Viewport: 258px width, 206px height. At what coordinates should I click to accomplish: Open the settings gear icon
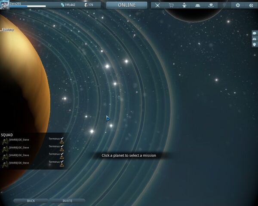[238, 5]
